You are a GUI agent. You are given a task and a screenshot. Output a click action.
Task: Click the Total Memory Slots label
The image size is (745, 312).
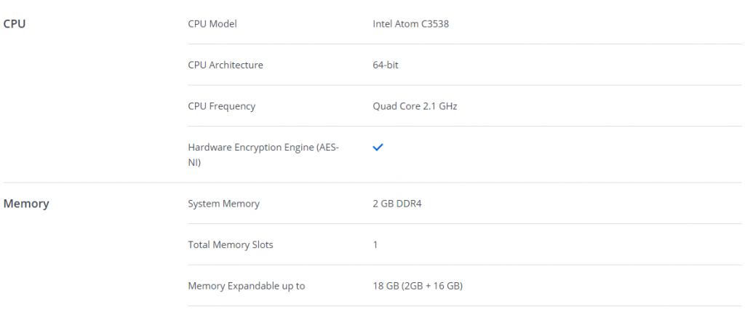coord(231,245)
